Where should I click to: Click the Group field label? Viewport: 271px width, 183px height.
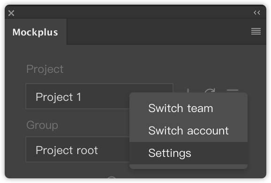point(42,125)
